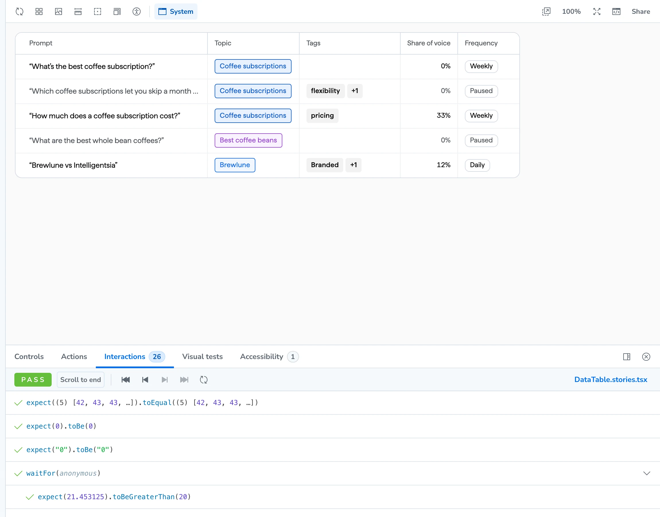Click the 100% zoom level
This screenshot has width=660, height=517.
pyautogui.click(x=571, y=11)
